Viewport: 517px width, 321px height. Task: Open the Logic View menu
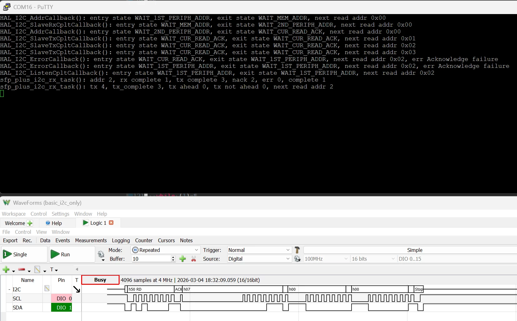[41, 232]
